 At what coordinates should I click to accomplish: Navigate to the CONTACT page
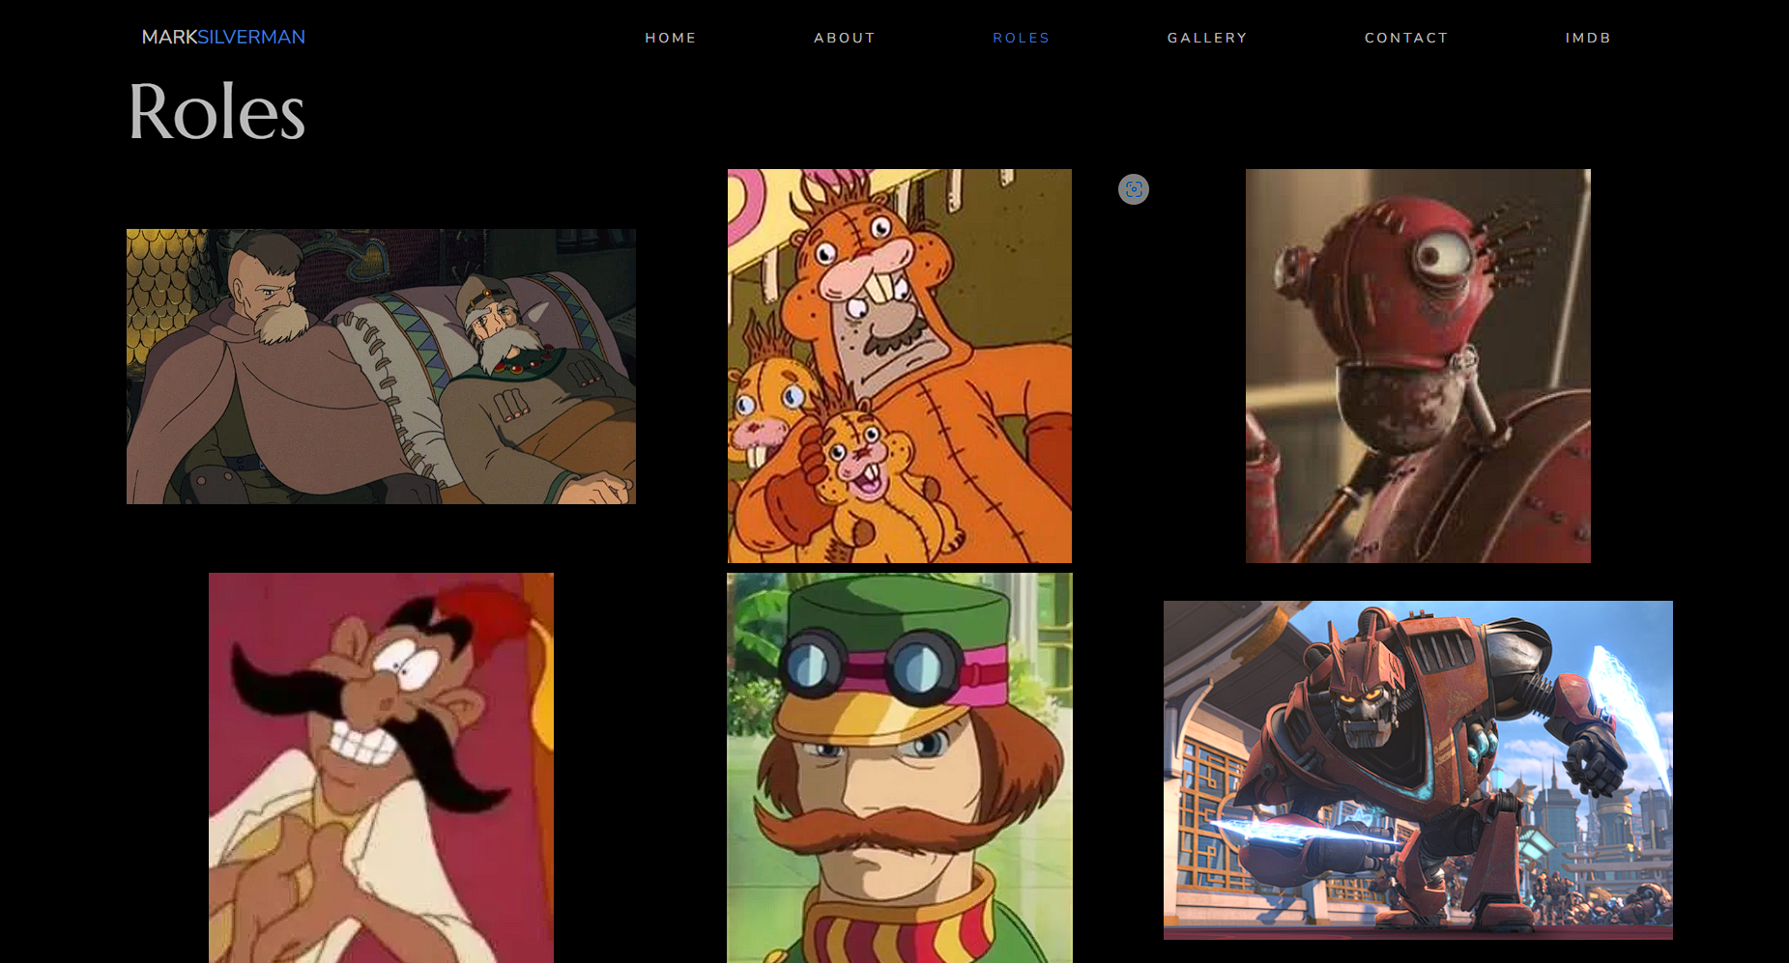click(x=1406, y=38)
